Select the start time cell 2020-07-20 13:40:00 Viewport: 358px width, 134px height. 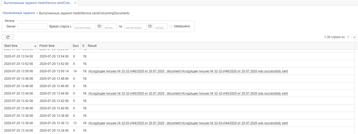(19, 108)
